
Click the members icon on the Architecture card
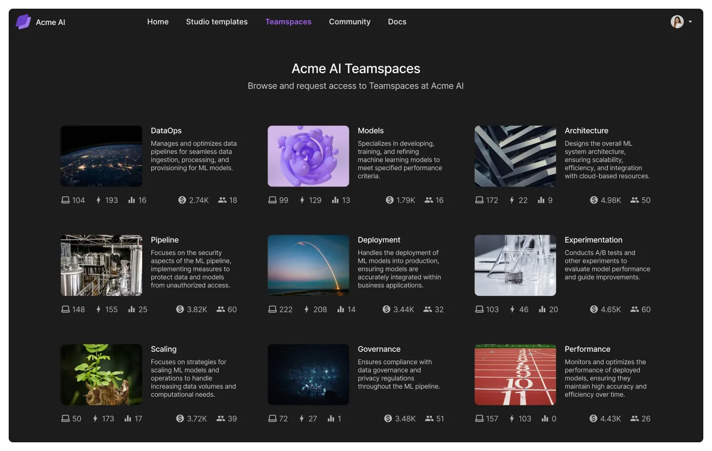coord(635,200)
